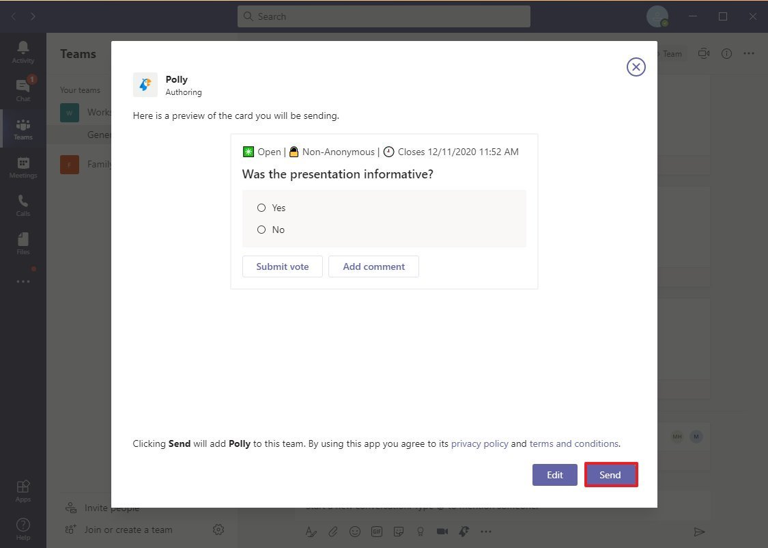
Task: Go back with the navigation arrow
Action: point(14,16)
